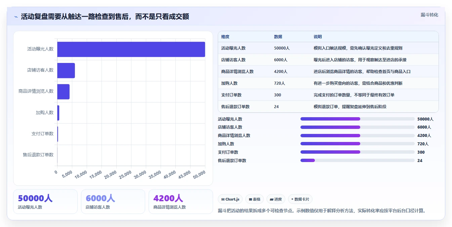Viewport: 452px width, 227px height.
Task: Click the 支付订单数 table row label
Action: 231,95
